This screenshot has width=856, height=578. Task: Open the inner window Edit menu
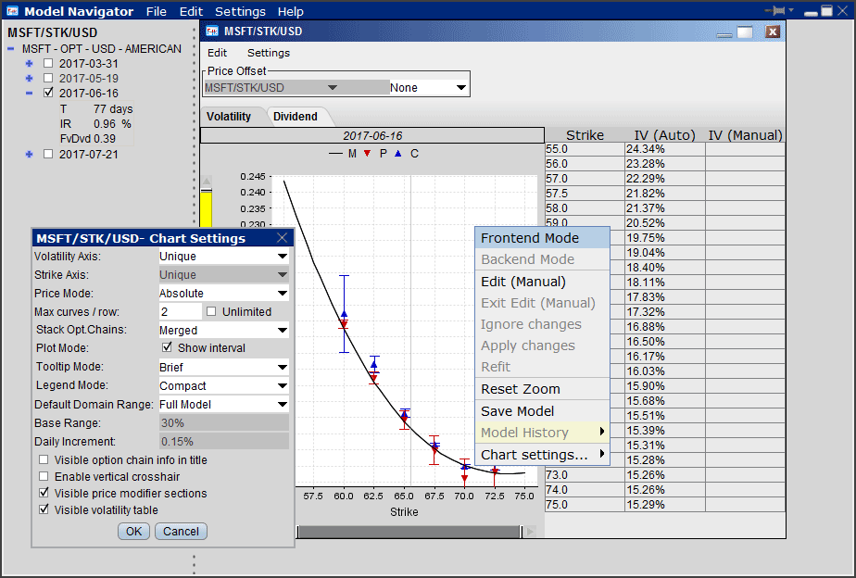pos(217,53)
